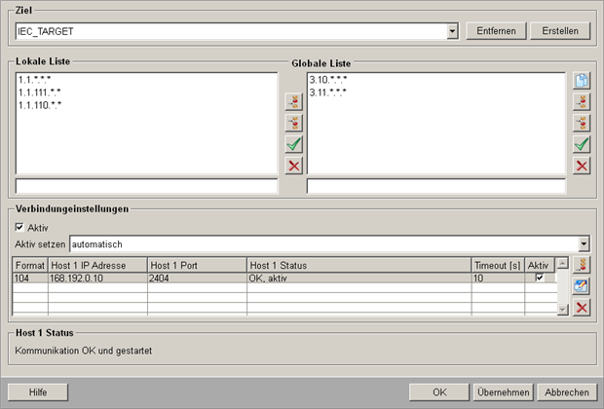This screenshot has width=604, height=409.
Task: Open the IEC_TARGET Ziel dropdown
Action: tap(452, 31)
